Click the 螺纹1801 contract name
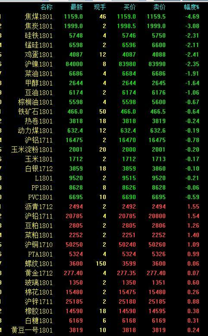The width and height of the screenshot is (208, 336). [38, 263]
